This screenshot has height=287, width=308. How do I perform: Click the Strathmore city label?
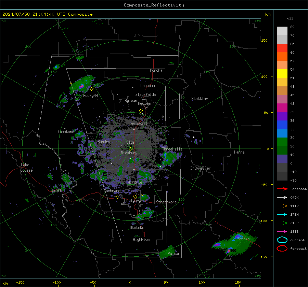click(x=166, y=202)
